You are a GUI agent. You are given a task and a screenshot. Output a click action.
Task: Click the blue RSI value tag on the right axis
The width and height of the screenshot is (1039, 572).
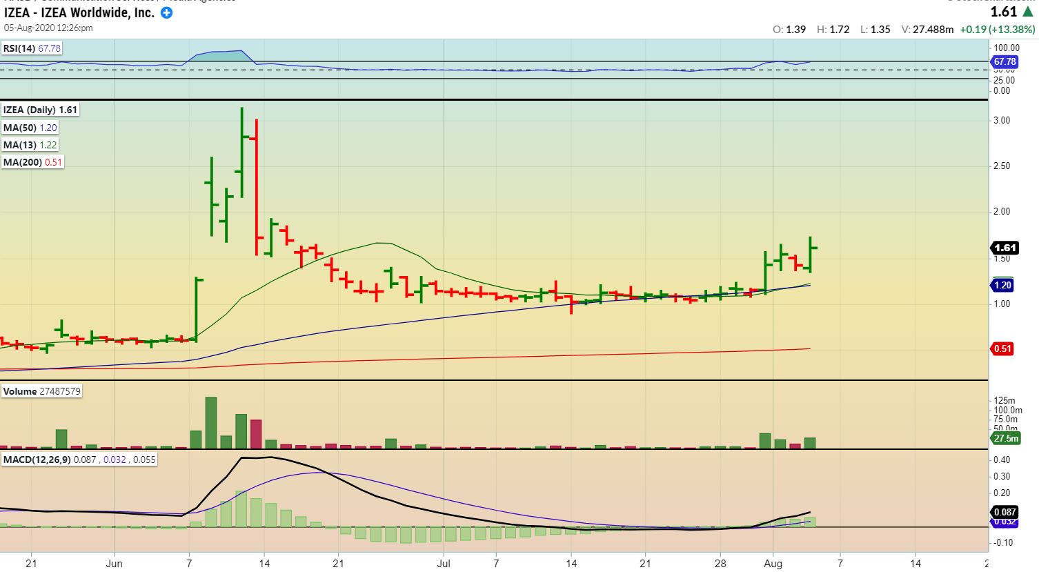tap(1005, 61)
